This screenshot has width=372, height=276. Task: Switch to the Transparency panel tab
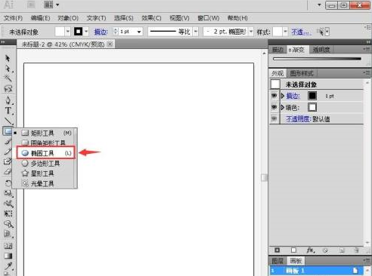tap(321, 50)
